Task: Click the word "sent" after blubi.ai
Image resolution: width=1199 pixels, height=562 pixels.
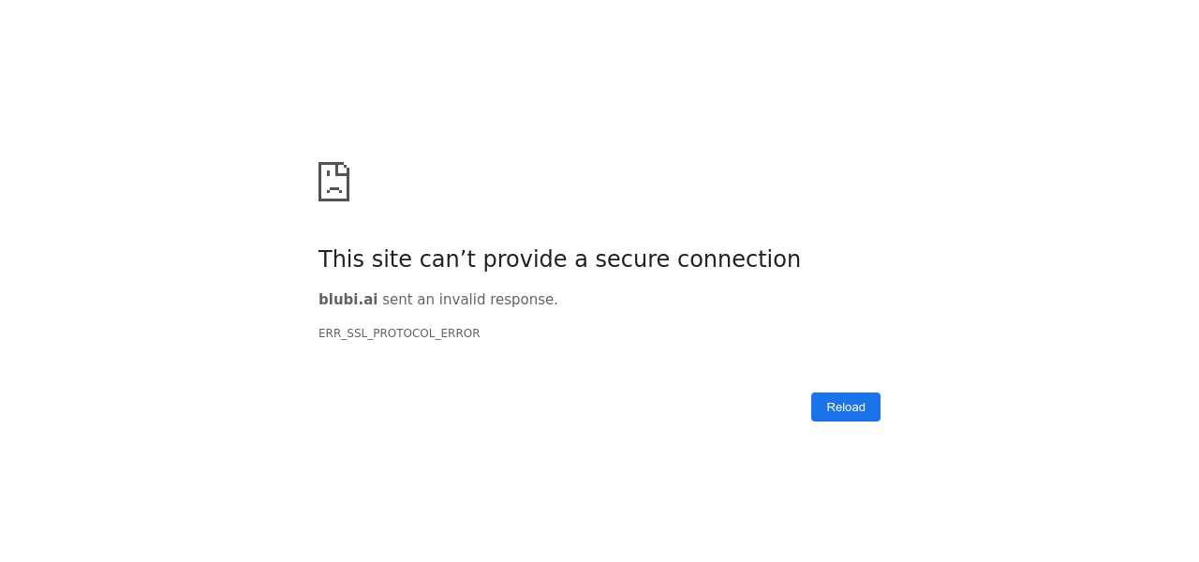Action: (397, 300)
